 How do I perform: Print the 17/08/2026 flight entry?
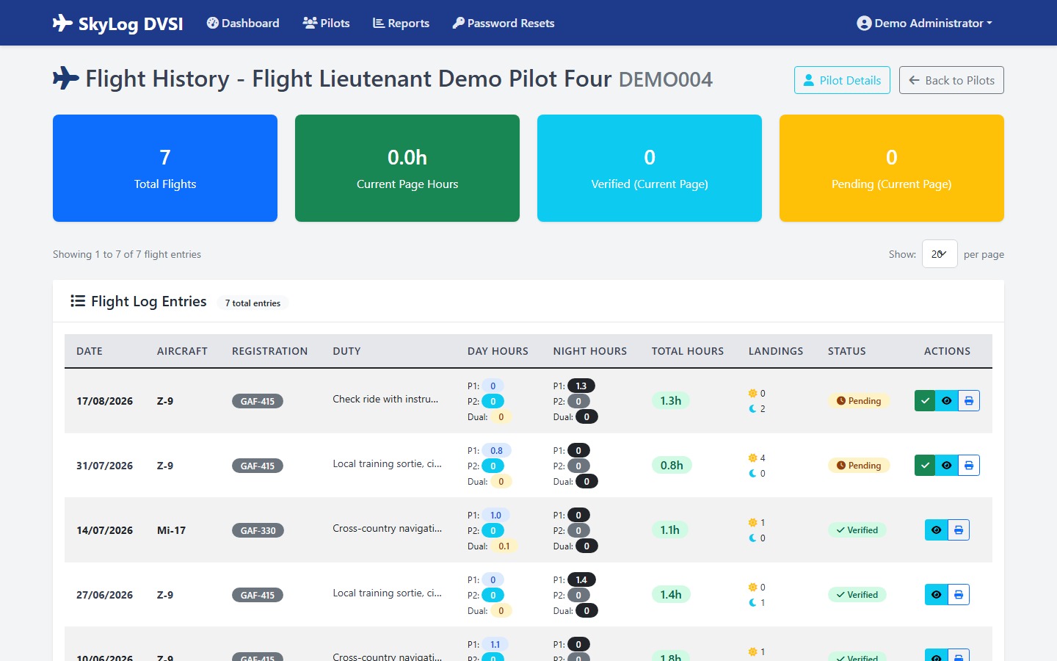tap(969, 401)
